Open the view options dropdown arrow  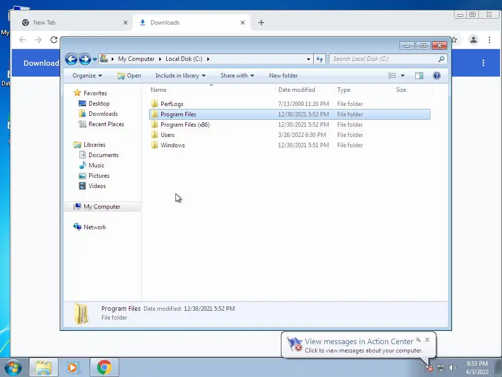pyautogui.click(x=403, y=76)
